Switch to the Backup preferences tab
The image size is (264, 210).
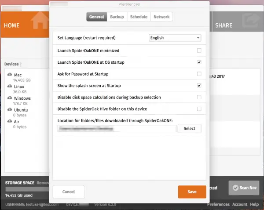coord(117,17)
